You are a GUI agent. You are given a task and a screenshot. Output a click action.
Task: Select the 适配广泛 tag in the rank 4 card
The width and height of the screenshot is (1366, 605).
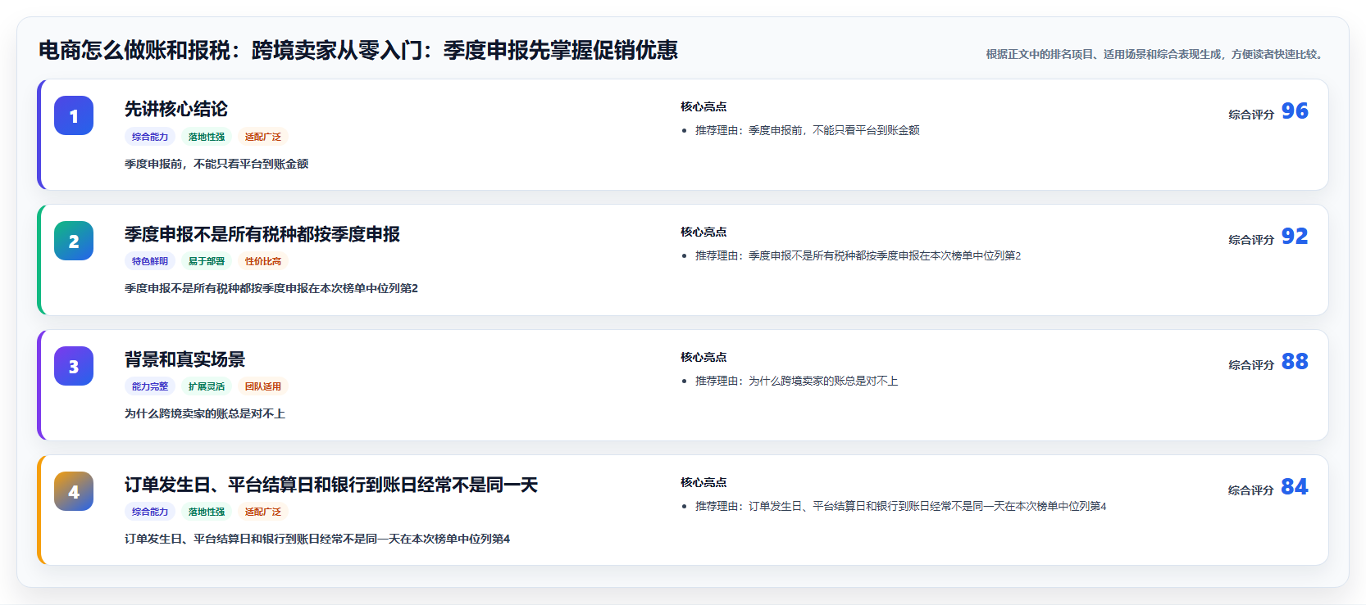pyautogui.click(x=263, y=512)
